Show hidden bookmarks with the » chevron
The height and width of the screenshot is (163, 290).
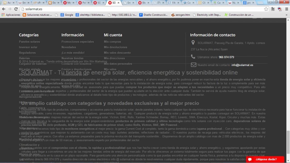click(x=287, y=15)
